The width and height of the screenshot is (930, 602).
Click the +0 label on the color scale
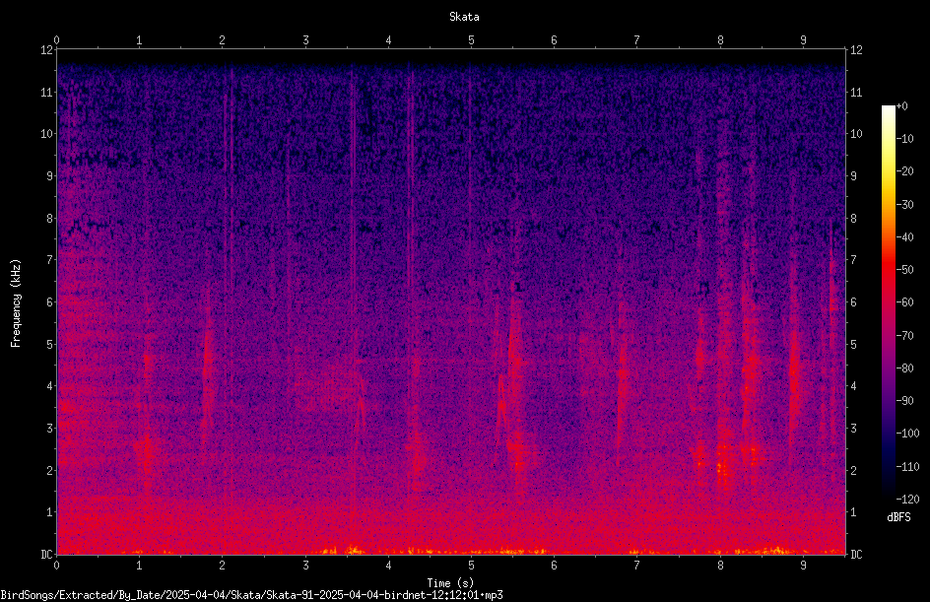(x=901, y=106)
